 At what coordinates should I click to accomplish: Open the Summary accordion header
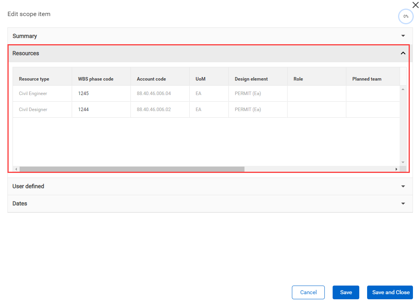pyautogui.click(x=210, y=36)
